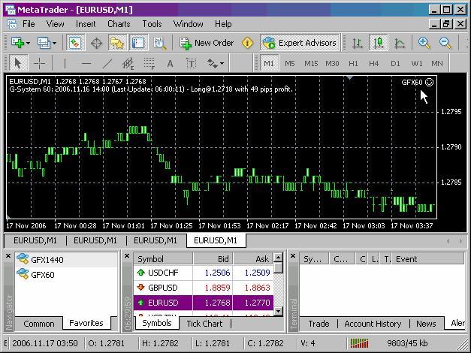
Task: Switch to Bar Chart mode
Action: pos(357,43)
